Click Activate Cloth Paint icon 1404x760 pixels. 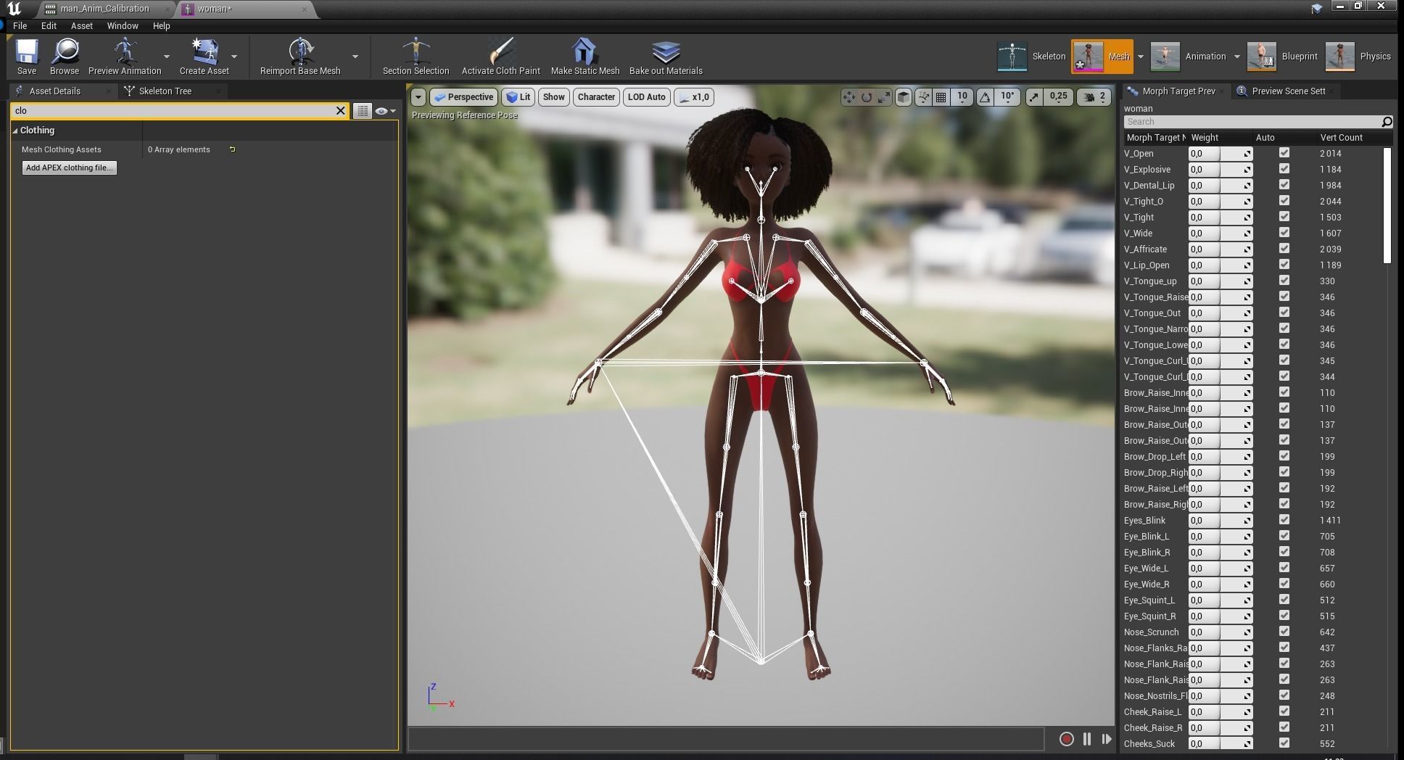500,52
